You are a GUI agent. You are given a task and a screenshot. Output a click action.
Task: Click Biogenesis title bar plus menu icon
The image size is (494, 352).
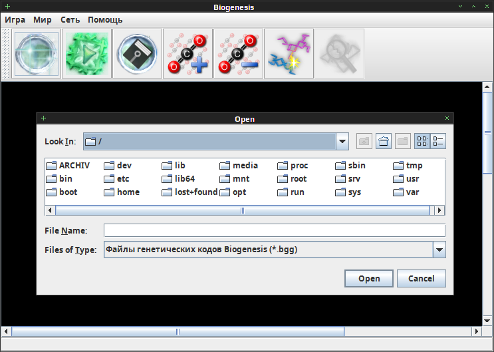[7, 6]
